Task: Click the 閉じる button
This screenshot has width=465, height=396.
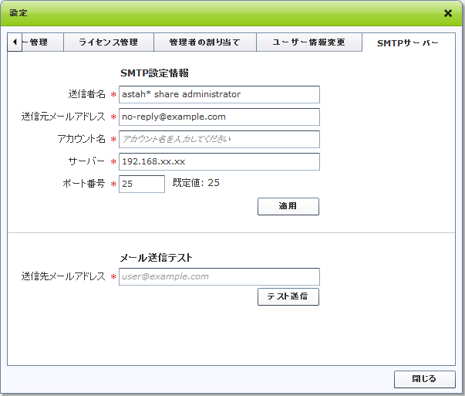Action: pyautogui.click(x=425, y=379)
